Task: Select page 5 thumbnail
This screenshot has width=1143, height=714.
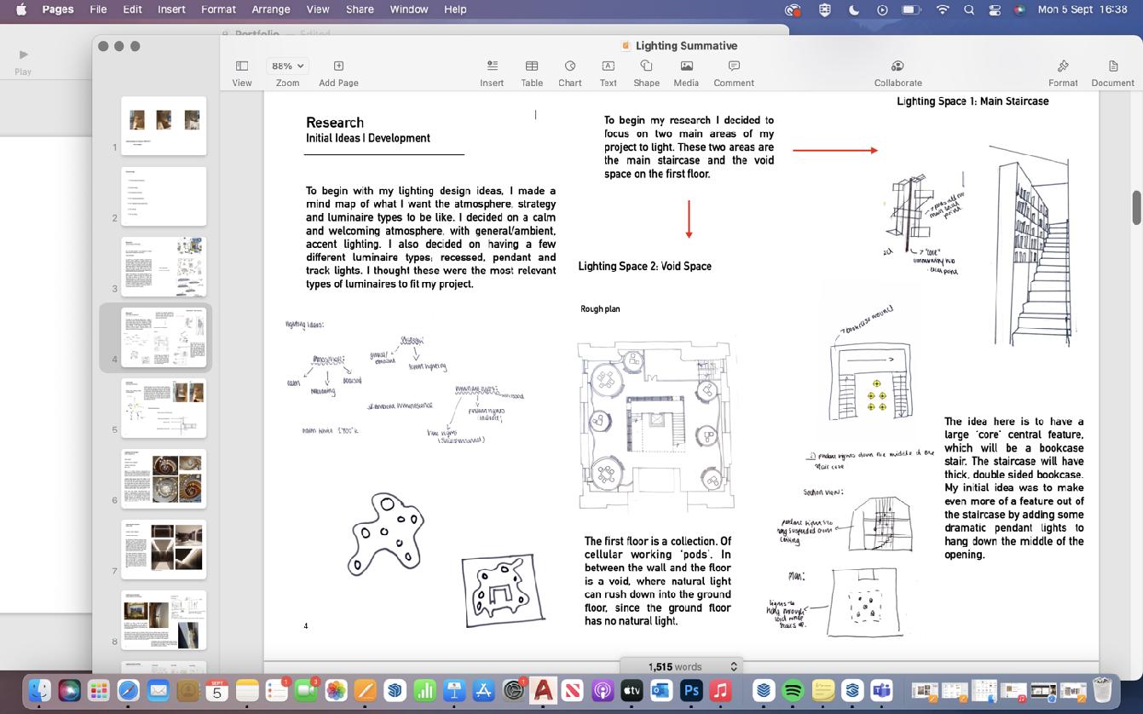Action: (x=164, y=408)
